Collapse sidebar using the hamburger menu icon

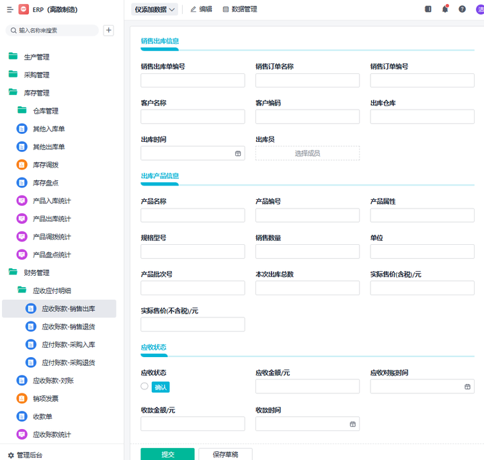tap(10, 9)
